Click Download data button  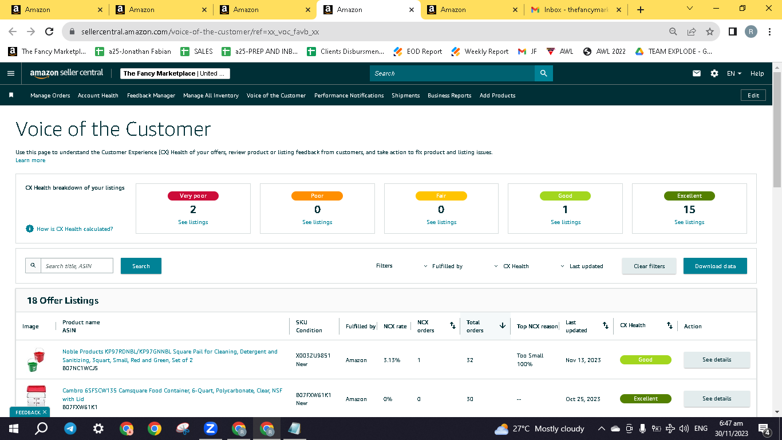(x=715, y=266)
